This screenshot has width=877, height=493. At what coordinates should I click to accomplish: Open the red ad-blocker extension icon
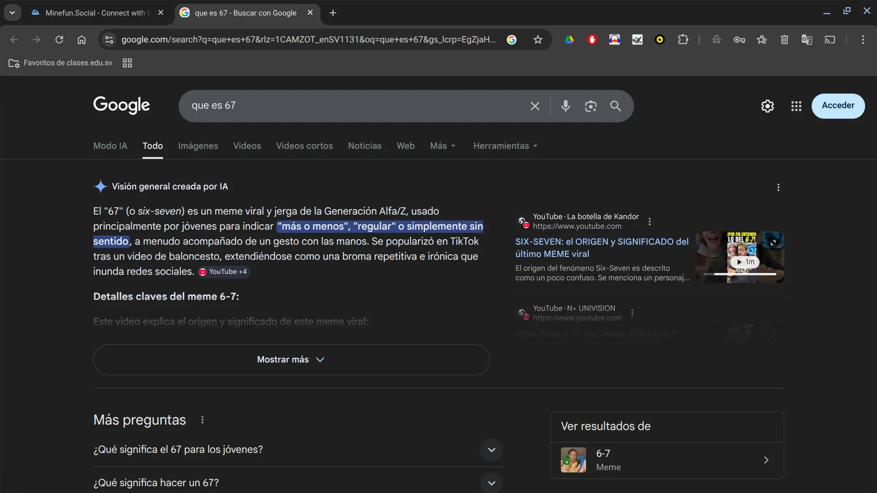[592, 40]
